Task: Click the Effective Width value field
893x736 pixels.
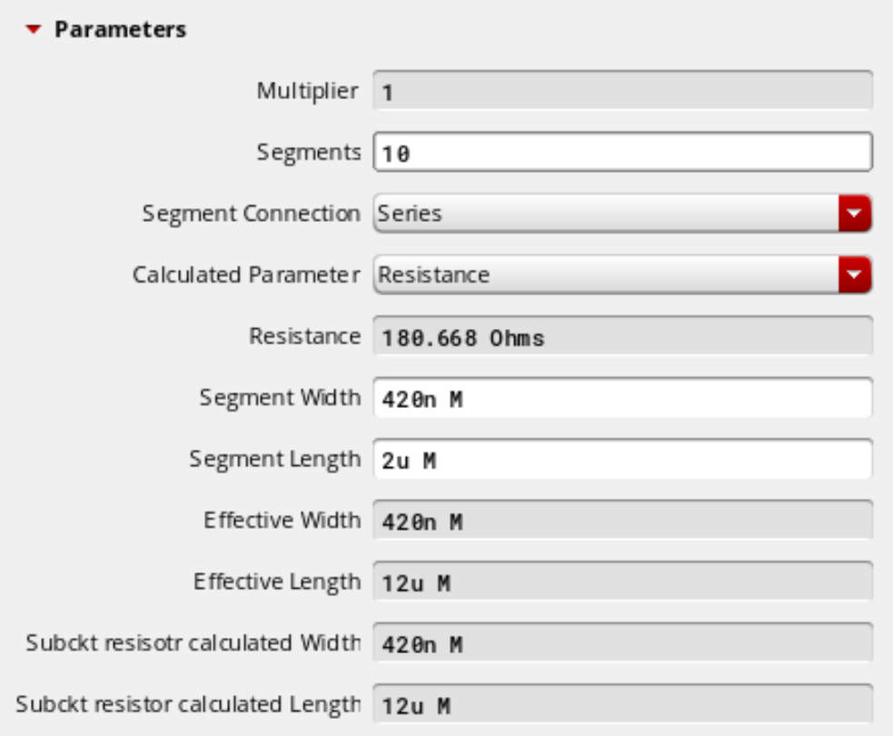Action: click(622, 520)
